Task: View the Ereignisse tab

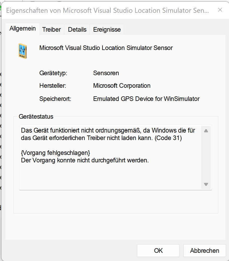Action: [106, 29]
